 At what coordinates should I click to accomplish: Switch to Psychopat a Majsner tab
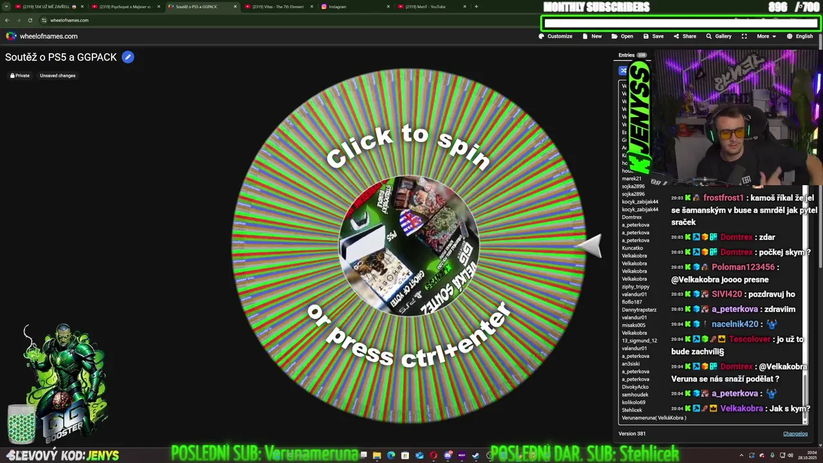click(125, 6)
